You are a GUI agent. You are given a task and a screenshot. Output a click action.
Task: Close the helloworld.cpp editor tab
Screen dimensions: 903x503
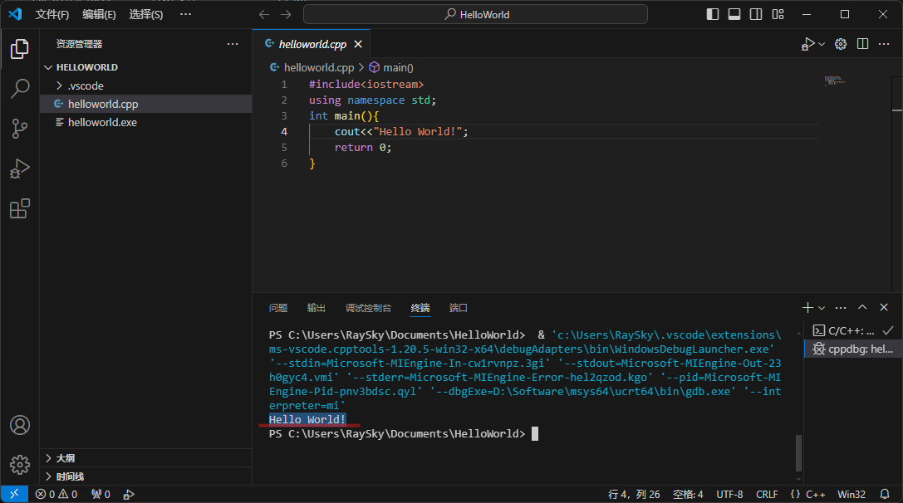358,44
